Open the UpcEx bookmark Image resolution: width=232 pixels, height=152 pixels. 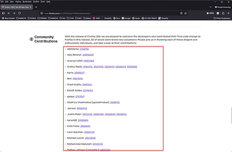pos(136,18)
